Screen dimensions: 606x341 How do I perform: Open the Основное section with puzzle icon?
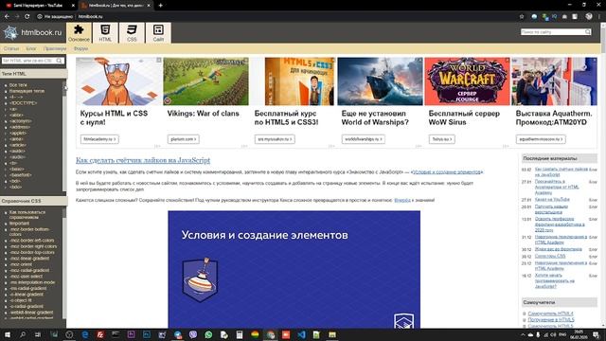point(79,33)
